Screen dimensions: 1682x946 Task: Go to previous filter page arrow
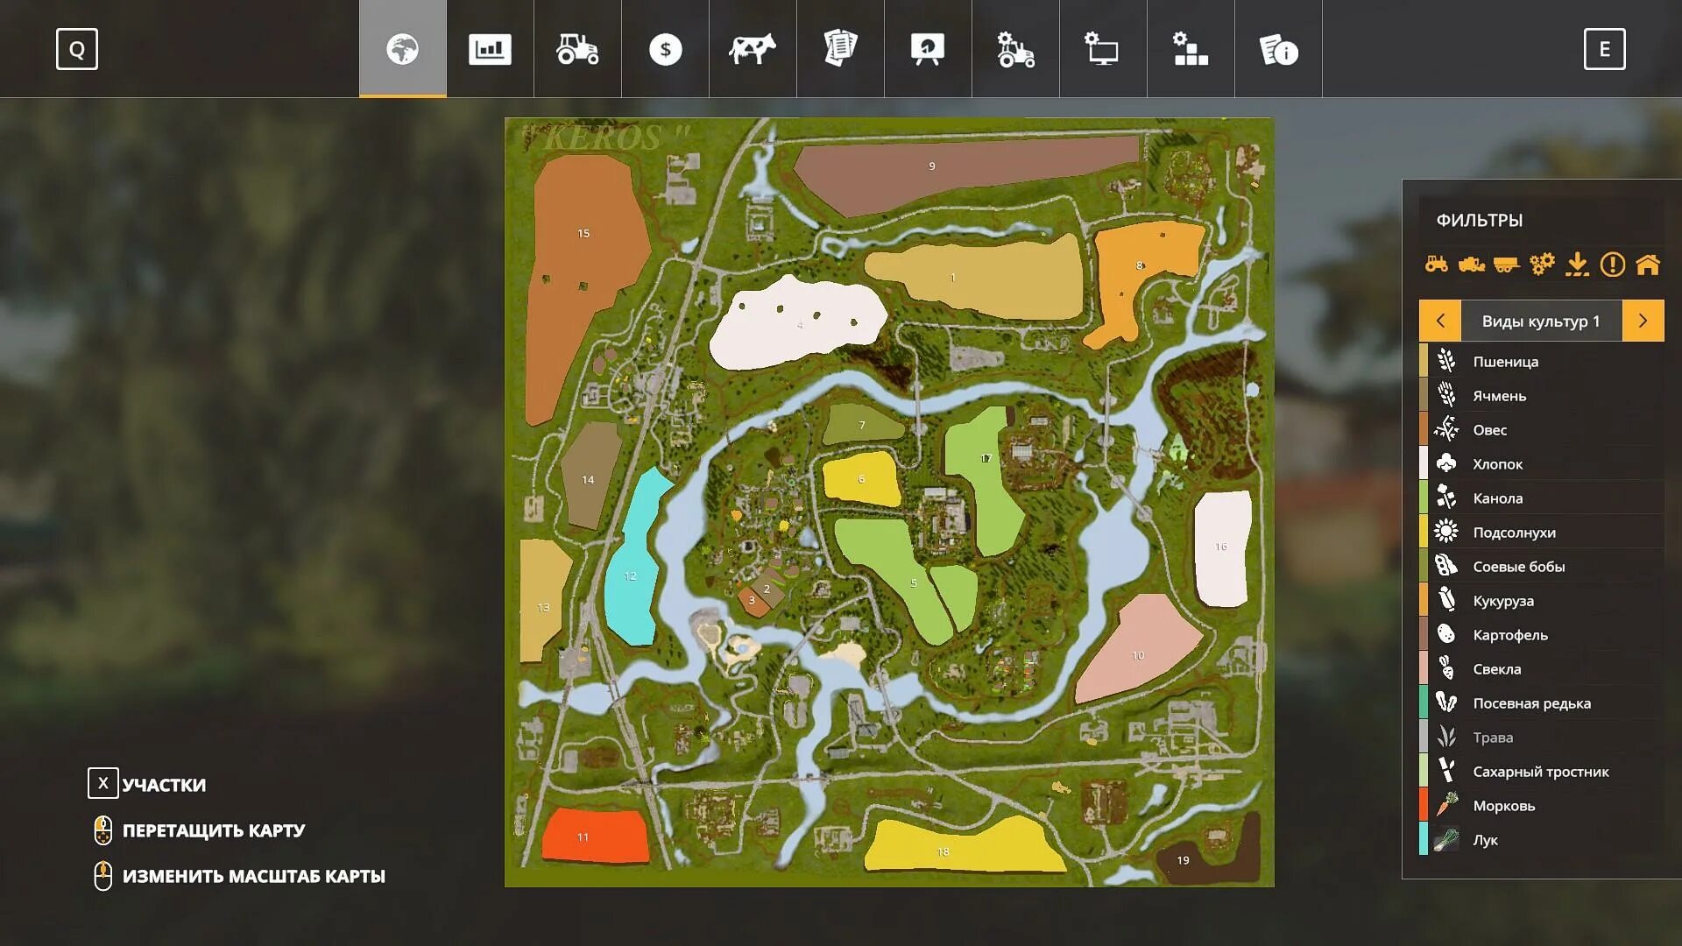pos(1440,321)
